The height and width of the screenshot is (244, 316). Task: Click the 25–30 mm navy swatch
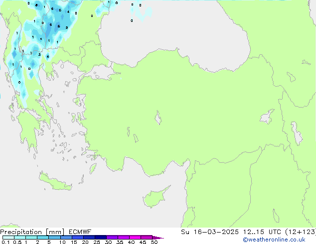point(100,238)
